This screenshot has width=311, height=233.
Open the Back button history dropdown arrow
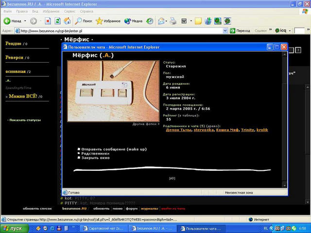tap(24, 21)
